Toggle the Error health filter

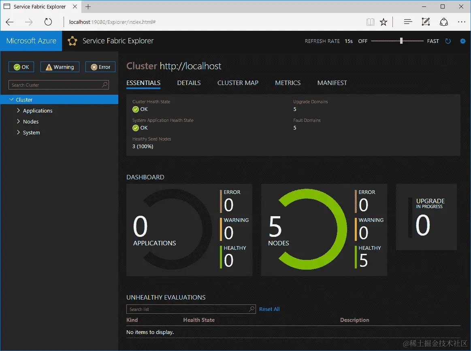pyautogui.click(x=100, y=67)
